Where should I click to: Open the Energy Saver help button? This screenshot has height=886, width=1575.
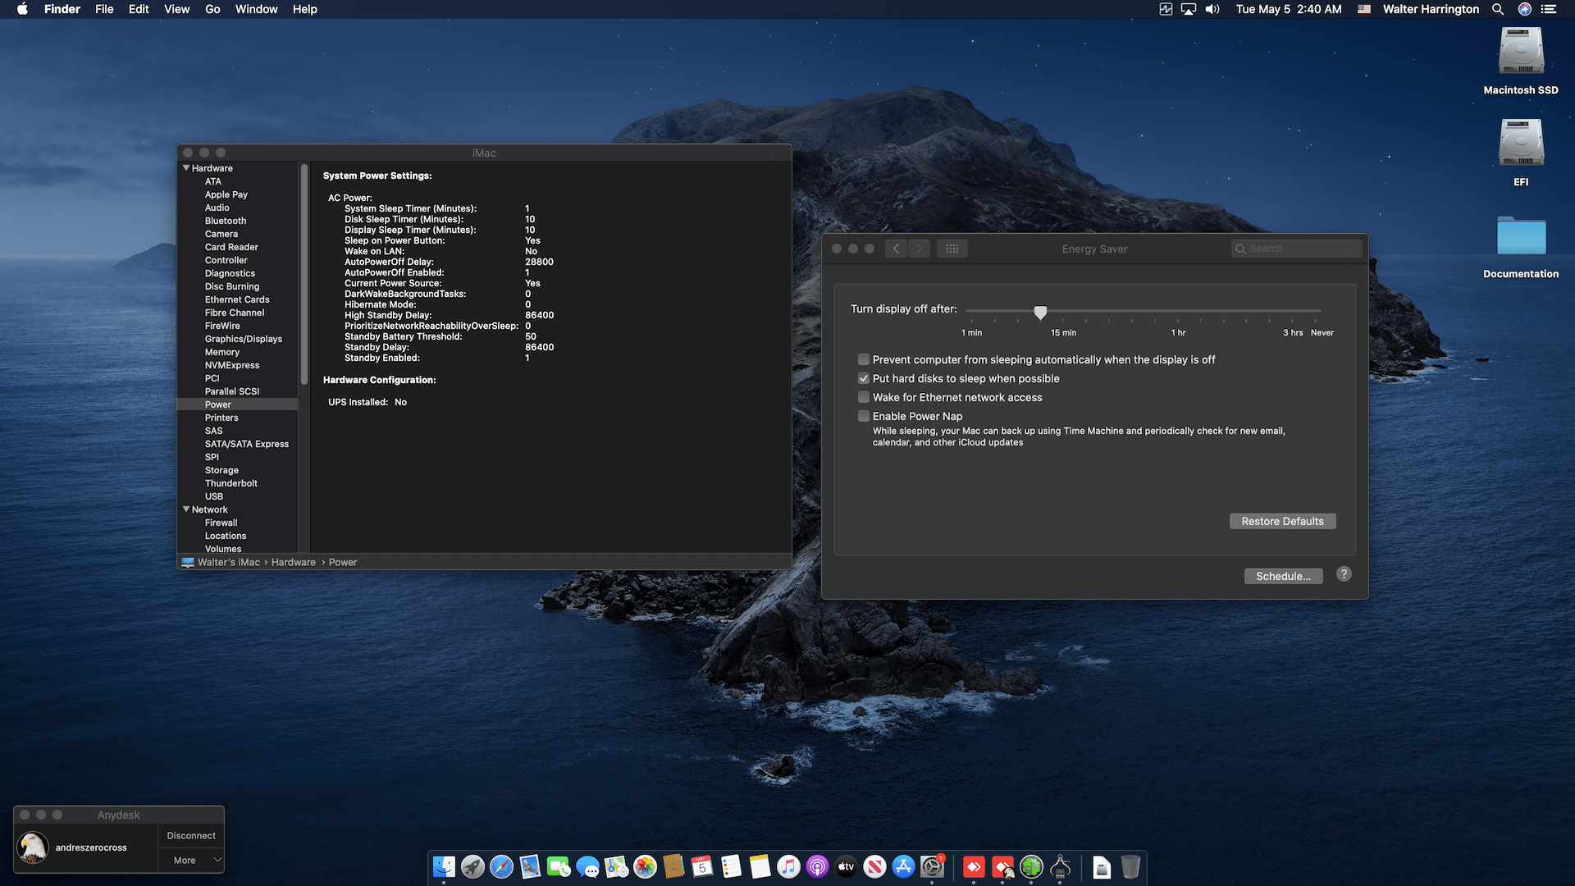1344,574
